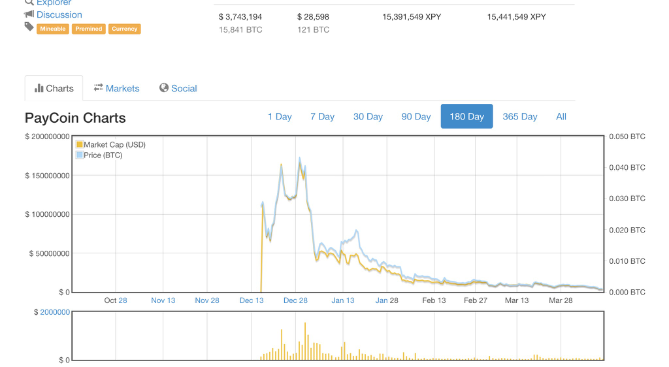Image resolution: width=669 pixels, height=367 pixels.
Task: Click the $ 28,598 volume value
Action: pyautogui.click(x=313, y=16)
